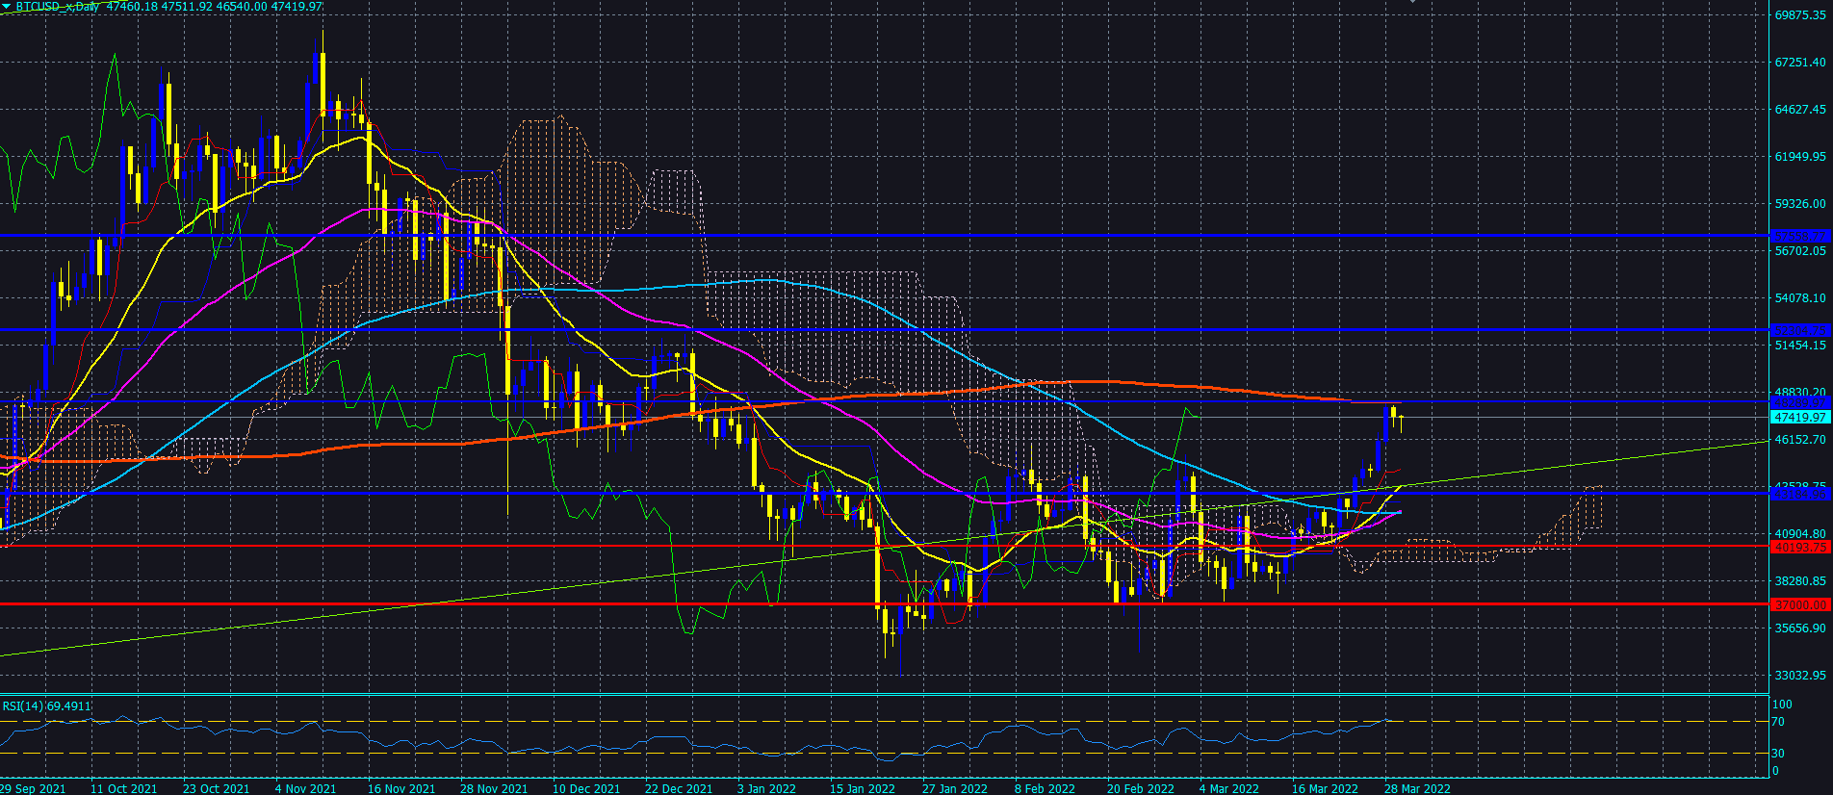Click the 67251.40 price axis label
The width and height of the screenshot is (1833, 795).
coord(1800,63)
